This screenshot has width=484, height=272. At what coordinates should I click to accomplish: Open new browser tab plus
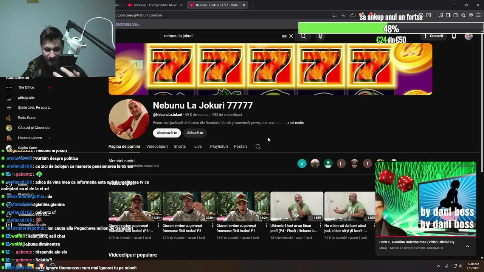253,5
